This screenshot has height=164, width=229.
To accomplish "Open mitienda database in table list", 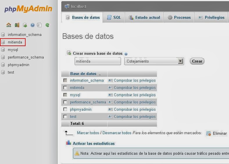I will pyautogui.click(x=77, y=88).
